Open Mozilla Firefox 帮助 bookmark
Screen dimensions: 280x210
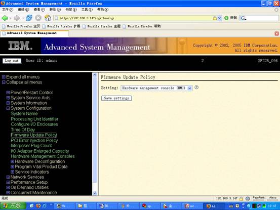(x=142, y=26)
